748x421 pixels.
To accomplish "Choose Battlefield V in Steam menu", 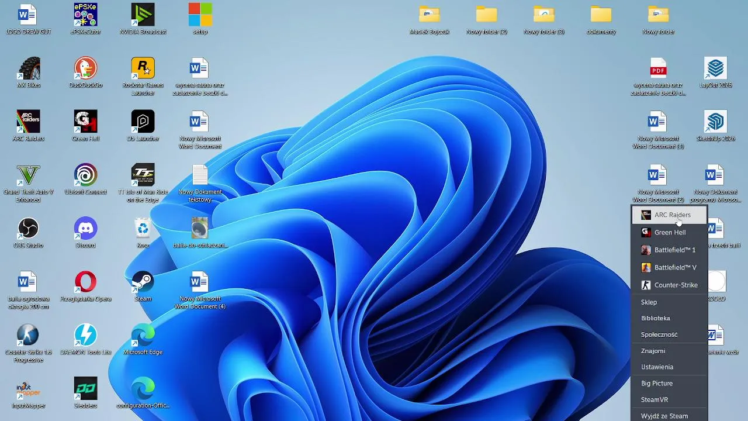I will [x=670, y=267].
